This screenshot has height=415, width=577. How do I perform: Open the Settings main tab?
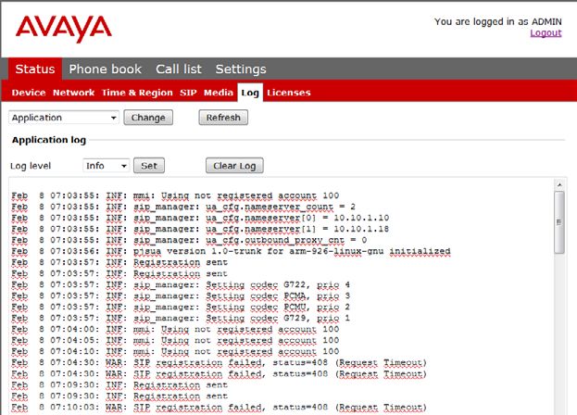click(x=241, y=69)
